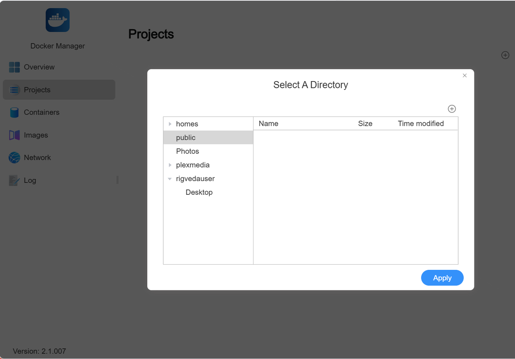Image resolution: width=515 pixels, height=359 pixels.
Task: Open the Log section icon
Action: 14,180
